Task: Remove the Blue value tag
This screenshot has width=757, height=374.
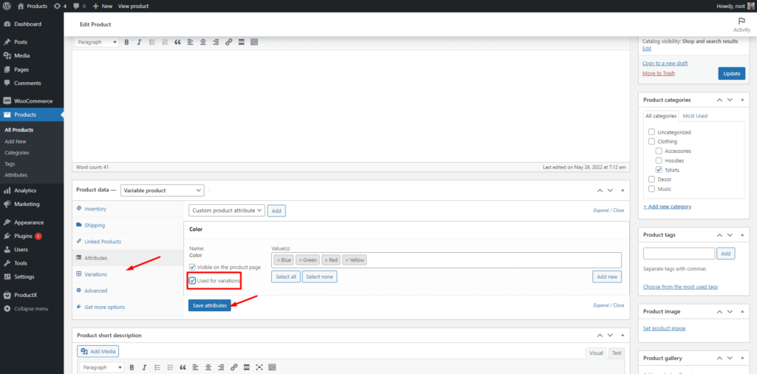Action: pos(278,260)
